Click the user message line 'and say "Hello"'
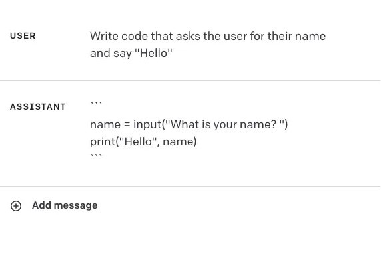Image resolution: width=381 pixels, height=279 pixels. (131, 53)
